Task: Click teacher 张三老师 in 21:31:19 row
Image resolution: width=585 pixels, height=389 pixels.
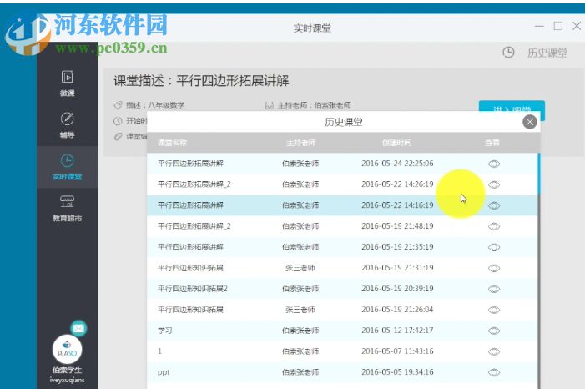Action: (300, 268)
